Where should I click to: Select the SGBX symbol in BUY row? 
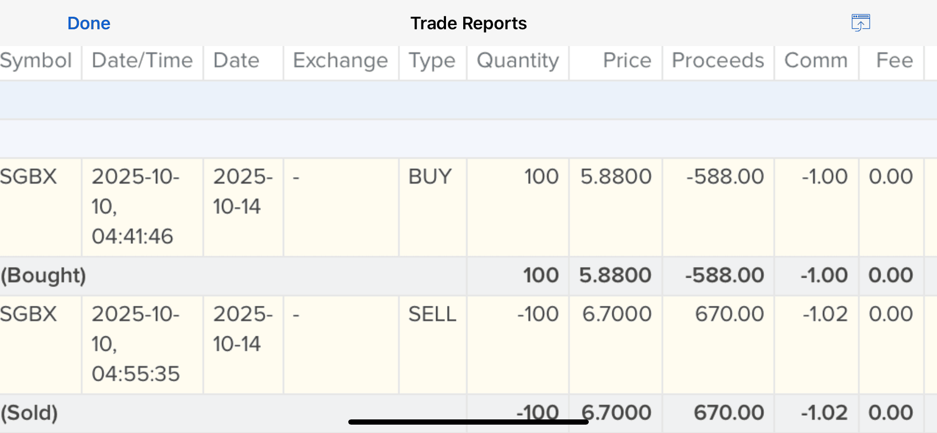point(29,177)
